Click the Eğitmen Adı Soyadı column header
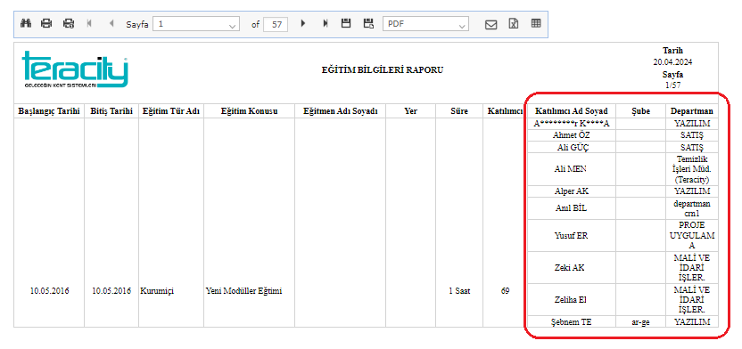This screenshot has height=349, width=742. coord(340,111)
